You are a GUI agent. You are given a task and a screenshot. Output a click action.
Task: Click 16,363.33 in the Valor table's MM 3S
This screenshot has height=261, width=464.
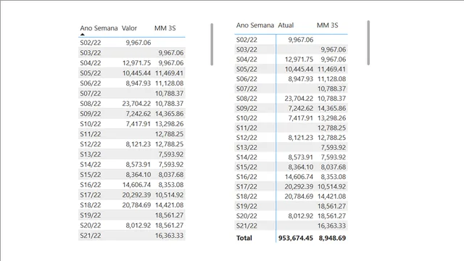tap(169, 236)
